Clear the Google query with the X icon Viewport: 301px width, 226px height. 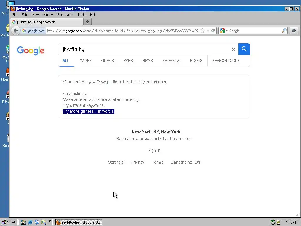tap(233, 49)
